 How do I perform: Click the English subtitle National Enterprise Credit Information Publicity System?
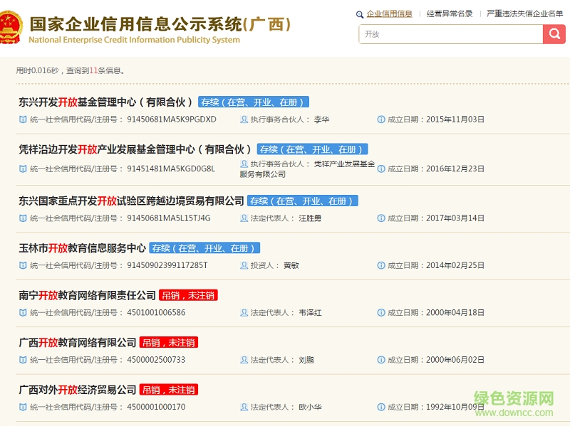coord(134,40)
